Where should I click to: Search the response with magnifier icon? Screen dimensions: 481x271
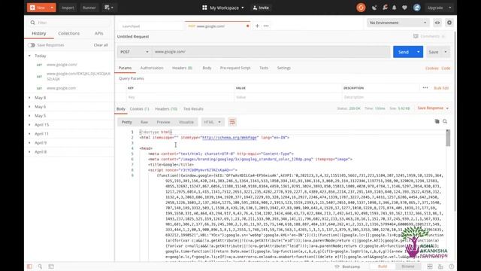(445, 122)
